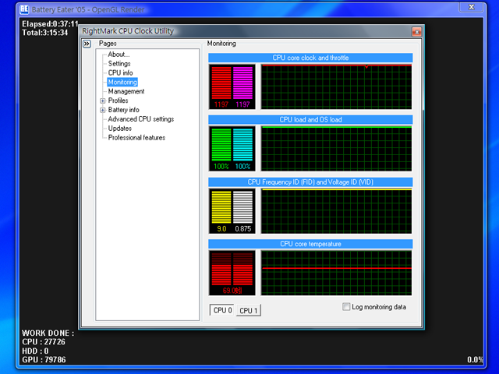Select the Battery info tree item
The width and height of the screenshot is (499, 374).
[x=123, y=110]
